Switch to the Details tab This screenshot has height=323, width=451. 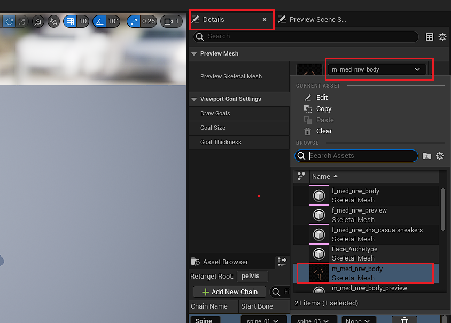[x=213, y=20]
